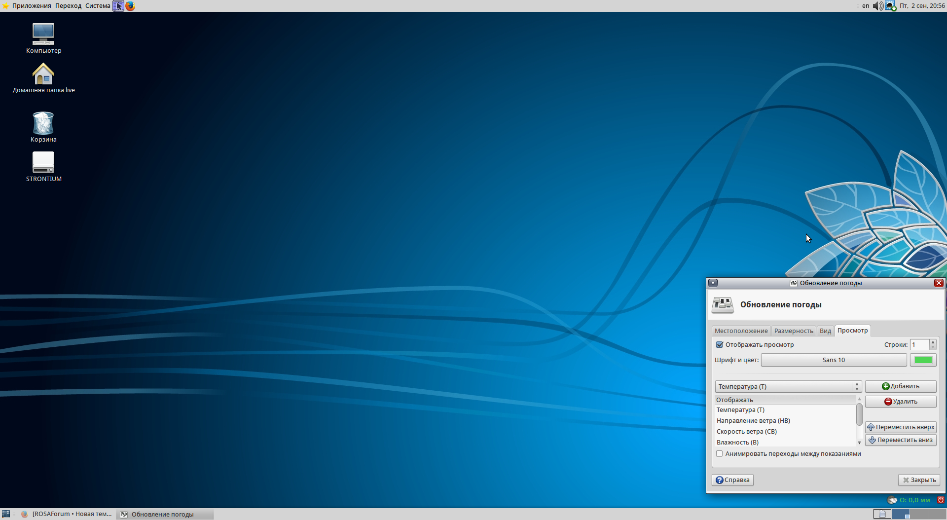This screenshot has width=947, height=520.
Task: Open the volume speaker icon in tray
Action: 878,6
